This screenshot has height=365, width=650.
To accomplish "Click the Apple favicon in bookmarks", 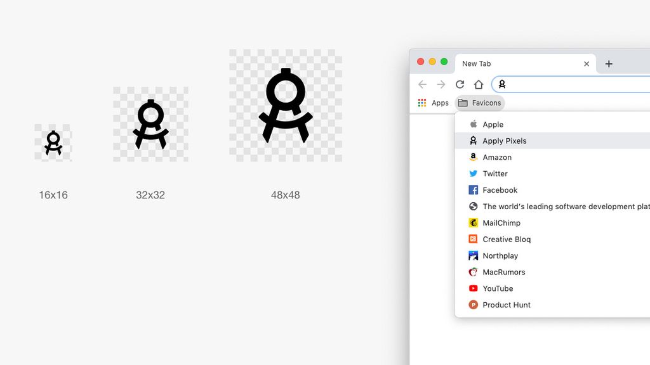I will tap(474, 124).
